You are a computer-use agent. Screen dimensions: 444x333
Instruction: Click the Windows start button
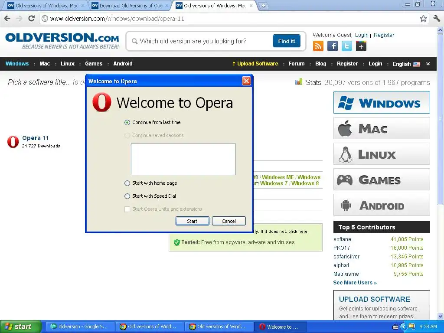(x=20, y=327)
